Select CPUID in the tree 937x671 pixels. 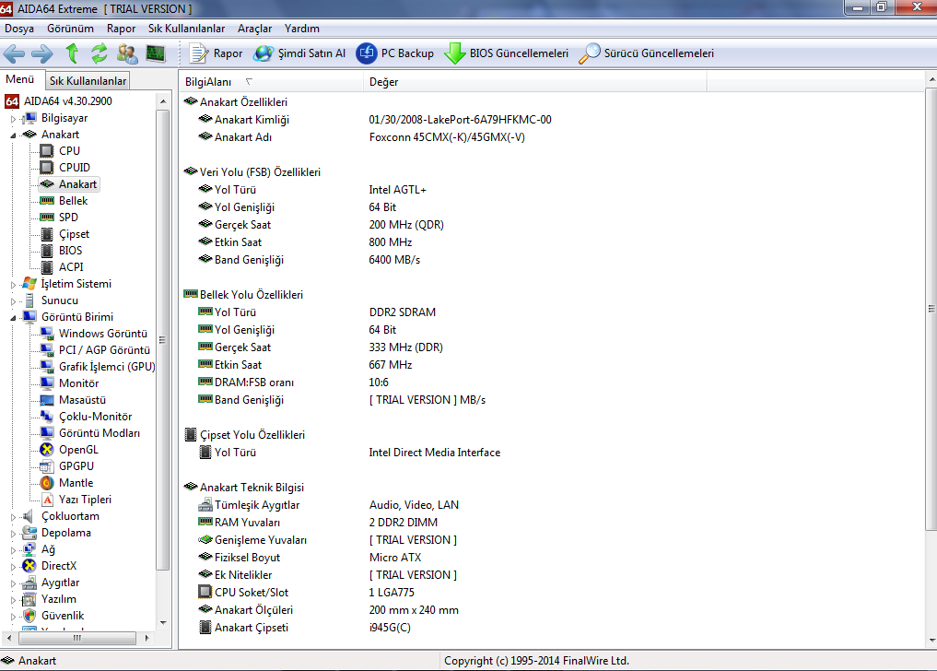pos(74,168)
